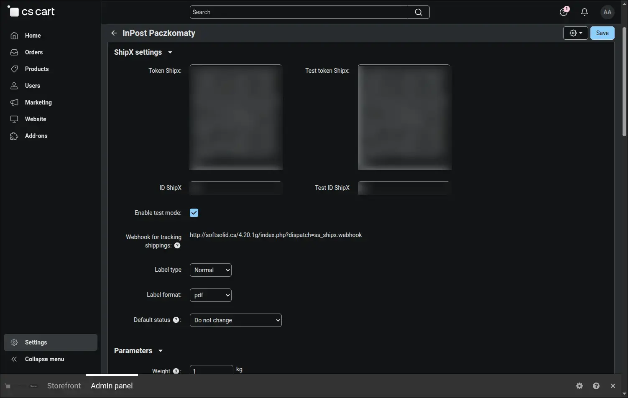Image resolution: width=628 pixels, height=398 pixels.
Task: Click the Home house icon in sidebar
Action: pyautogui.click(x=14, y=36)
